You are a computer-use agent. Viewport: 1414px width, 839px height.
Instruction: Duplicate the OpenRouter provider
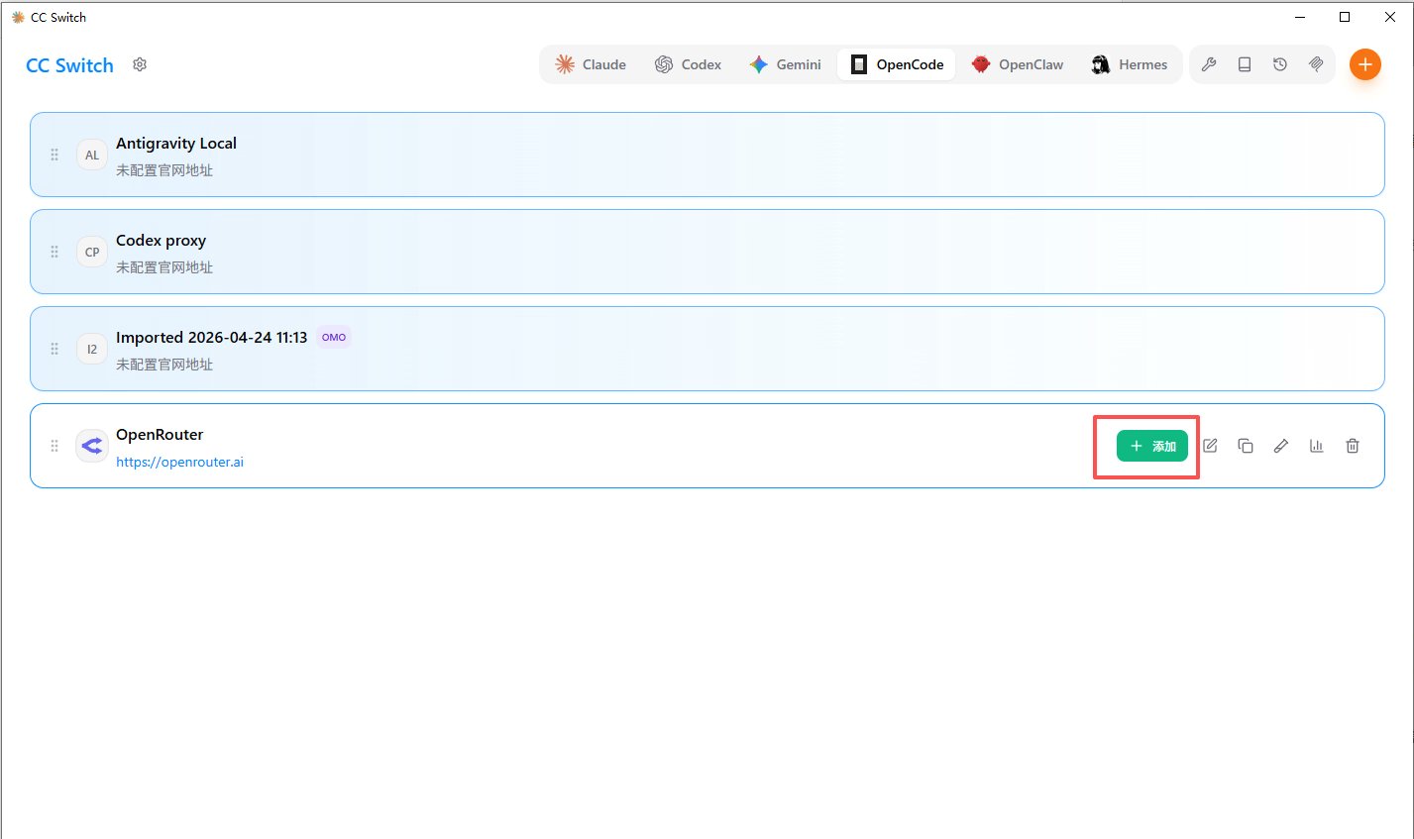(1246, 446)
